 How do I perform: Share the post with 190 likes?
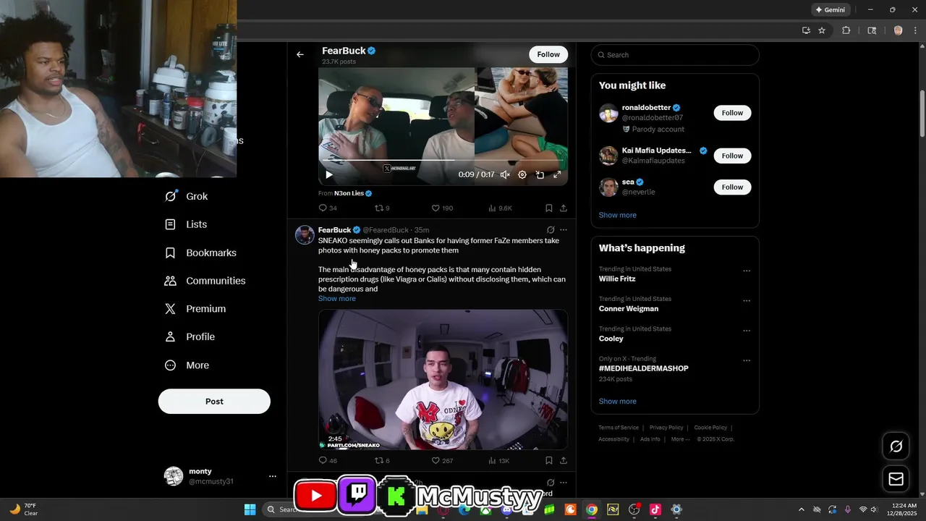[564, 208]
